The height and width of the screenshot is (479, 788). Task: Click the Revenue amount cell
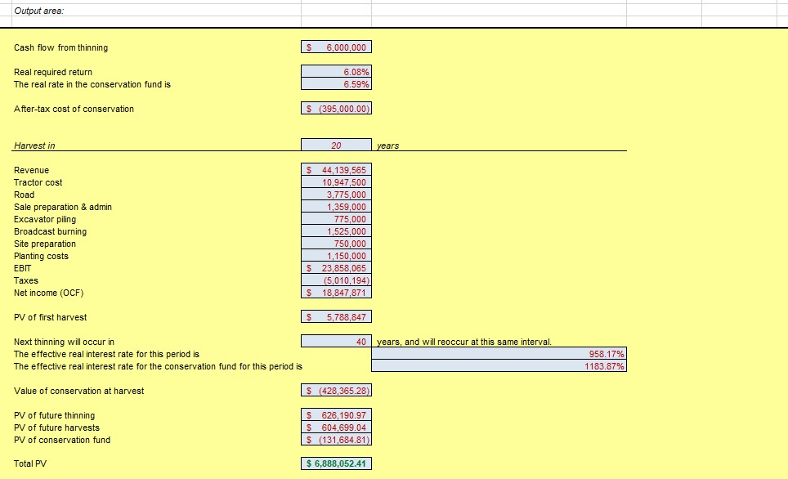[x=337, y=170]
